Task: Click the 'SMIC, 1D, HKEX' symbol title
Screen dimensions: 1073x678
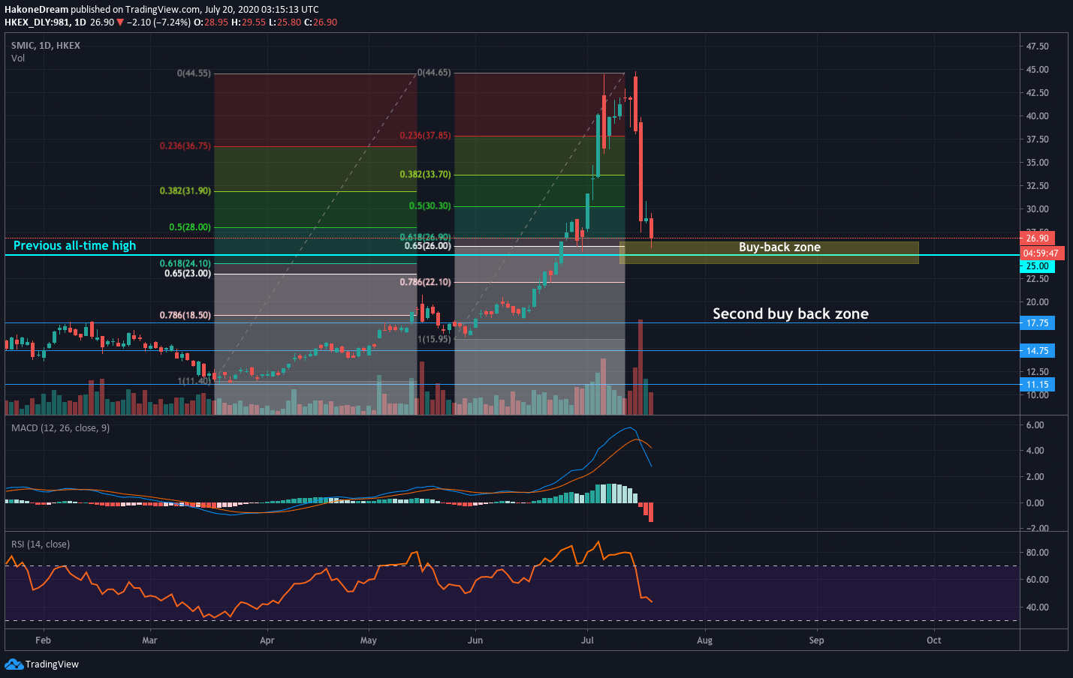Action: [x=46, y=46]
